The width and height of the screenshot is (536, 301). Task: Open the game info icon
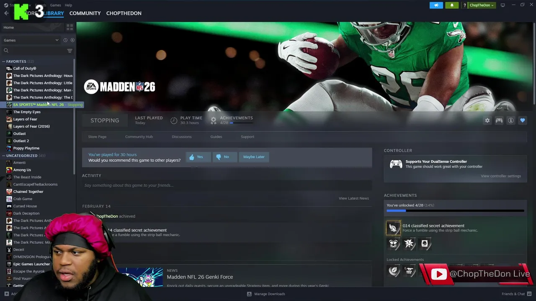tap(510, 120)
